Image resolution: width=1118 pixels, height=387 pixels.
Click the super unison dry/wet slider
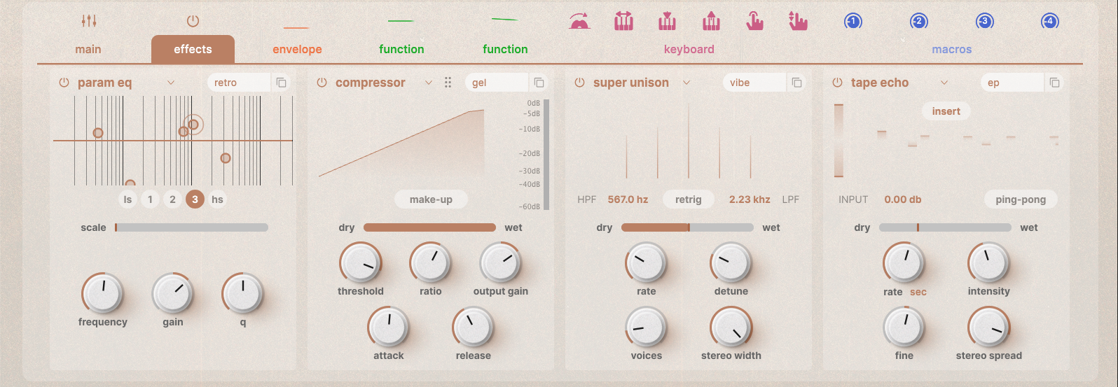pos(687,227)
